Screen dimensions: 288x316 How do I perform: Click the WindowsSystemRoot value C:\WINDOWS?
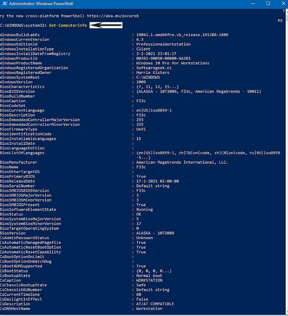[x=148, y=77]
